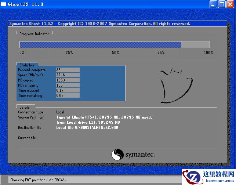
Task: Maximize the Ghost32 window
Action: pyautogui.click(x=222, y=4)
